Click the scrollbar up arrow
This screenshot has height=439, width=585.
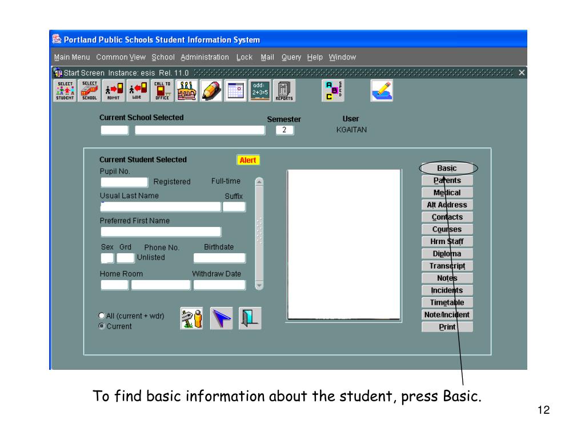click(259, 182)
